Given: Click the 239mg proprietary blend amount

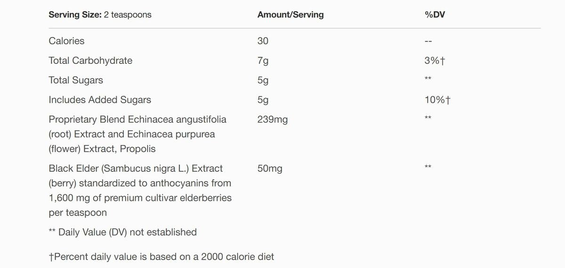Looking at the screenshot, I should [x=272, y=120].
